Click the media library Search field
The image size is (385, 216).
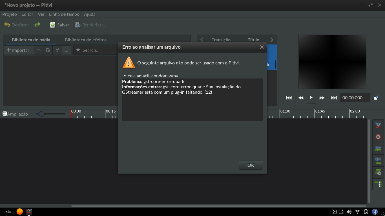pyautogui.click(x=96, y=50)
